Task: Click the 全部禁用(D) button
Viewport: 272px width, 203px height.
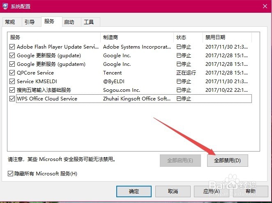Action: click(x=227, y=161)
